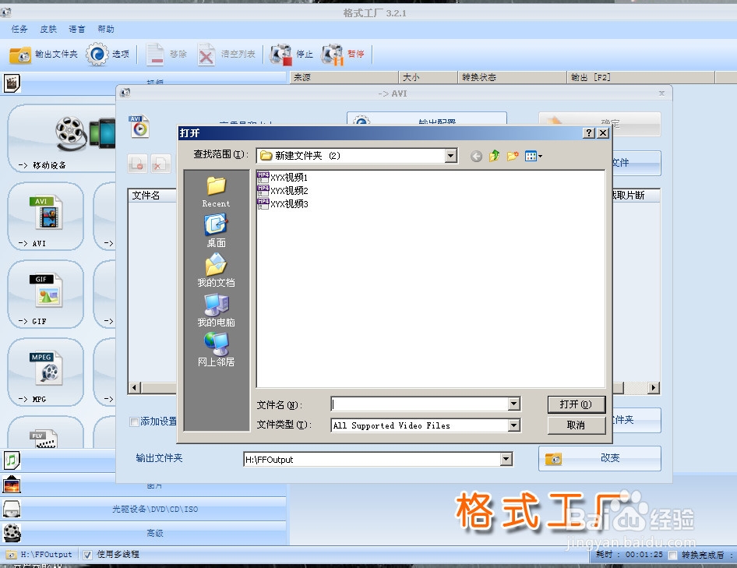This screenshot has width=737, height=568.
Task: Close the -> AVI window
Action: (x=661, y=93)
